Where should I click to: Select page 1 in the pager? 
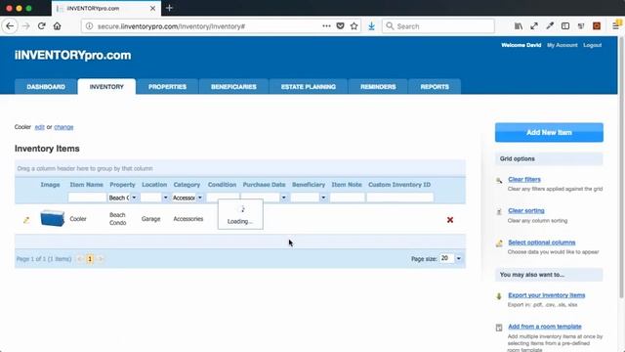90,259
